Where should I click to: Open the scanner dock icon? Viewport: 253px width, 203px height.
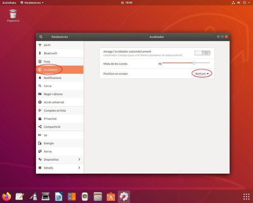pyautogui.click(x=46, y=197)
